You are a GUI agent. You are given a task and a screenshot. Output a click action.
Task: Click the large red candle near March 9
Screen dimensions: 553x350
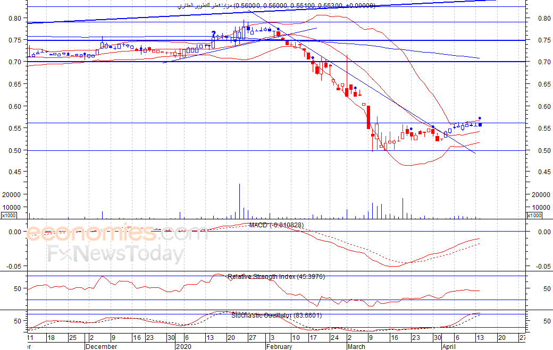(368, 117)
